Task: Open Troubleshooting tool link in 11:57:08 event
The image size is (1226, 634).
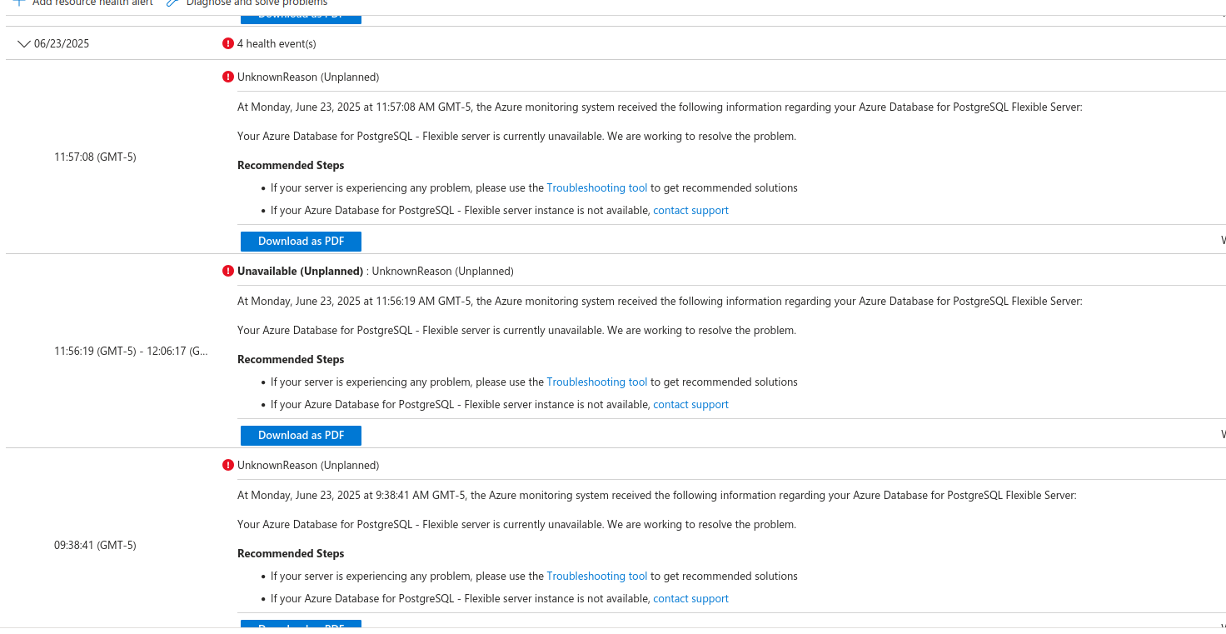Action: [596, 187]
